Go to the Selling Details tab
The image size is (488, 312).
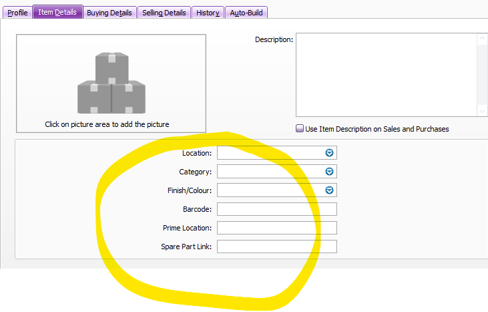tap(164, 13)
